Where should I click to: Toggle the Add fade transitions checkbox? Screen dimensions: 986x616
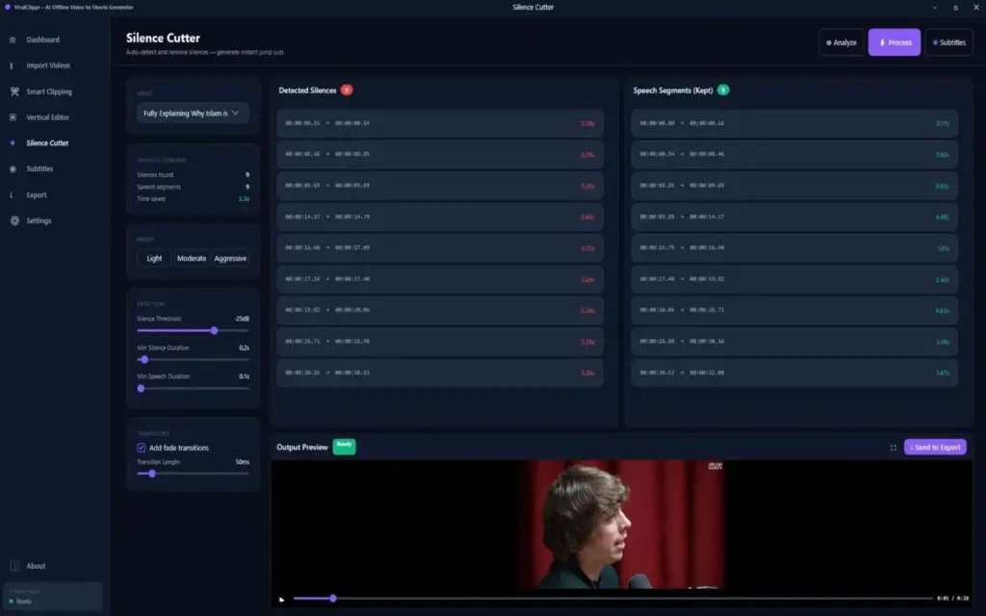(141, 448)
